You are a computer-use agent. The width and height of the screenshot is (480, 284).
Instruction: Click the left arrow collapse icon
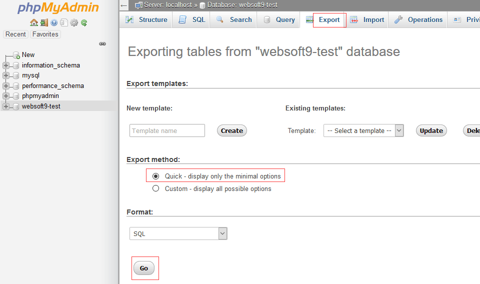(x=124, y=5)
